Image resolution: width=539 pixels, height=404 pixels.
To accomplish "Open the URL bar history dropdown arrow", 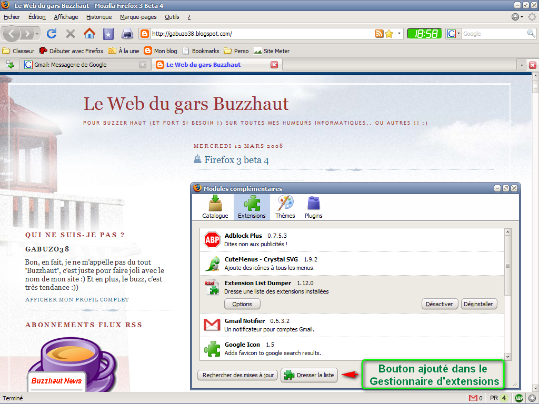I will (x=399, y=34).
